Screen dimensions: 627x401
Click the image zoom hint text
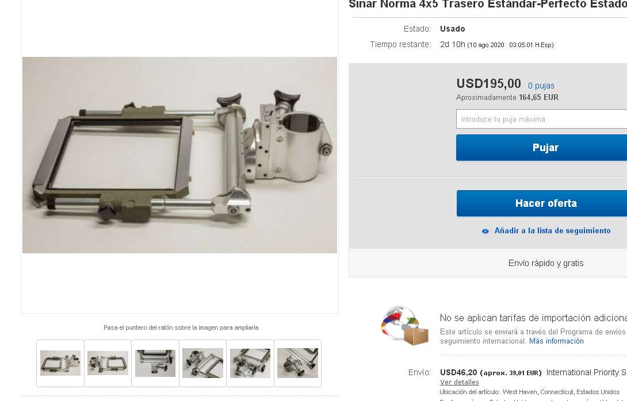pos(181,327)
